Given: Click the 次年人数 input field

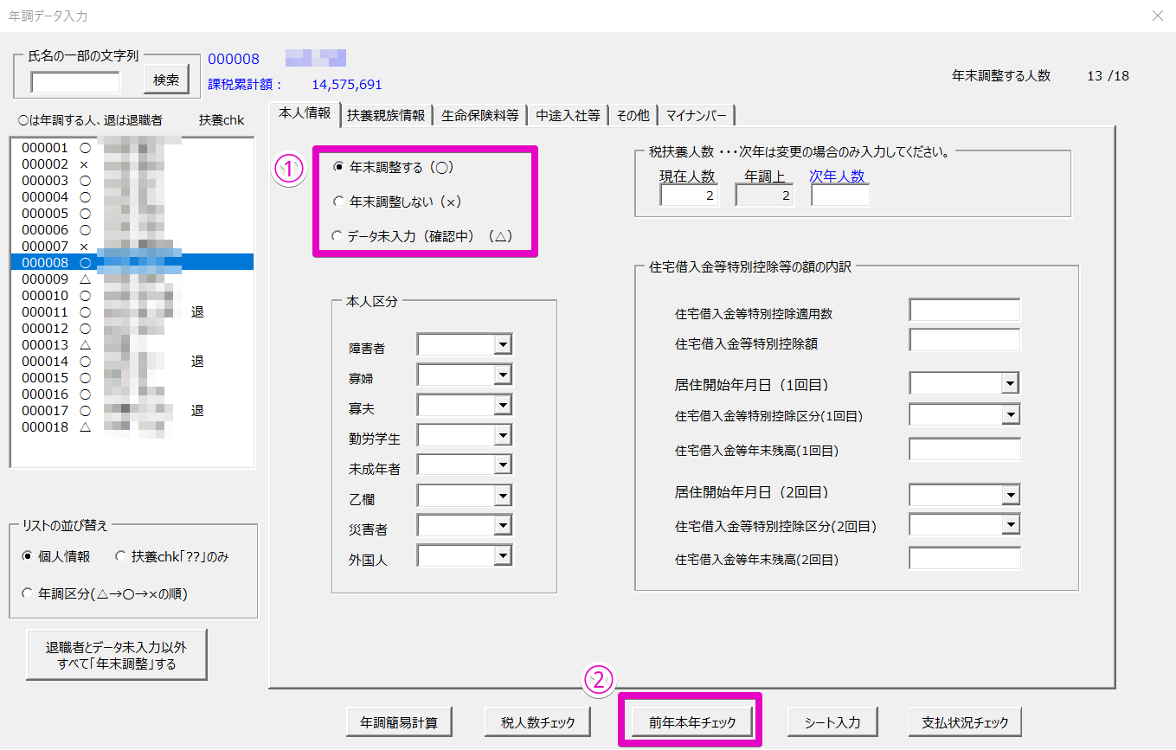Looking at the screenshot, I should pos(840,196).
